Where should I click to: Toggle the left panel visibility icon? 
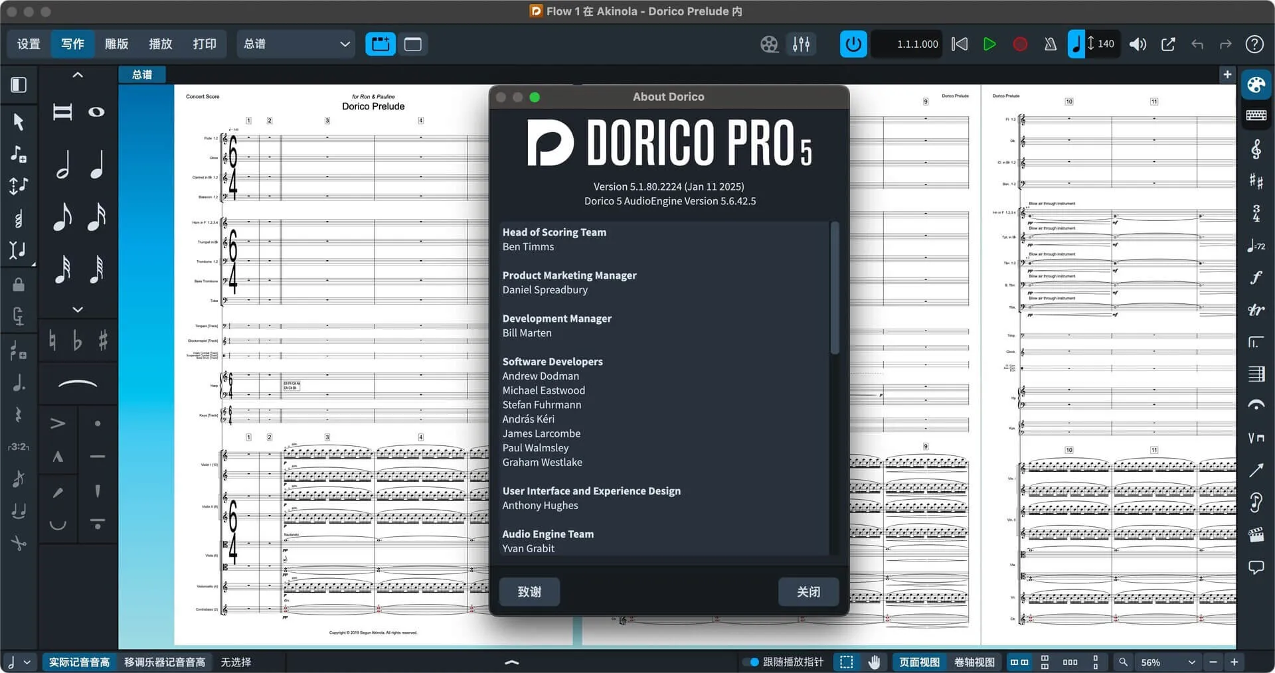coord(19,84)
